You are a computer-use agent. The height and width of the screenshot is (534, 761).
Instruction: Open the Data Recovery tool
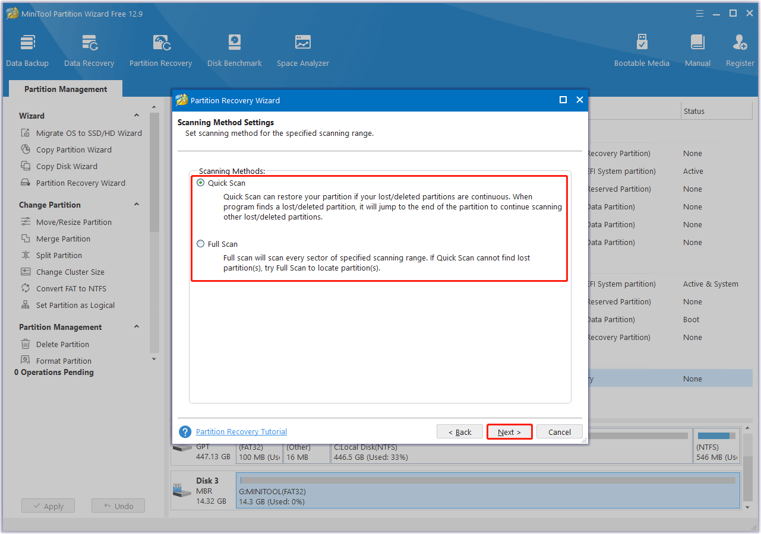[89, 49]
